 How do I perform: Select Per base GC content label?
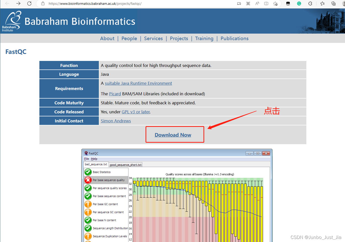(105, 204)
